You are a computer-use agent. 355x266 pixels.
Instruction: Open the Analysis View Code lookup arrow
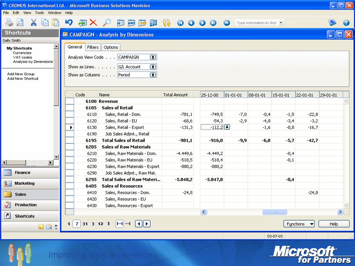(153, 57)
